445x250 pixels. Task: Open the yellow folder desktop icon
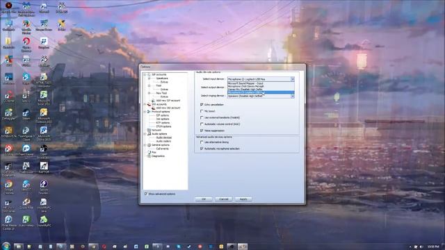(x=8, y=42)
